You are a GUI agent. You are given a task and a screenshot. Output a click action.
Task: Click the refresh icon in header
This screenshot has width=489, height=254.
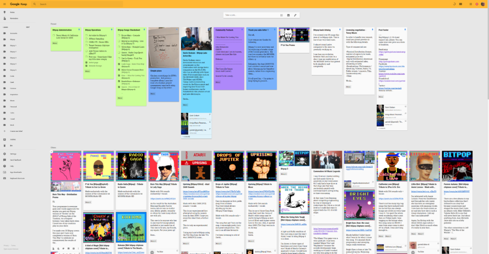pyautogui.click(x=454, y=4)
